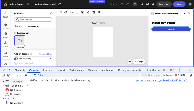Screen dimensions: 194x111
Task: Switch to the Discover tab
Action: coord(19,26)
